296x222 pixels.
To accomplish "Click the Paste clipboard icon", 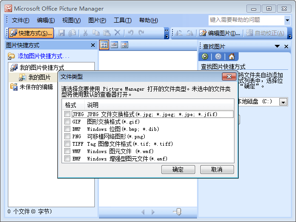I will [x=107, y=33].
